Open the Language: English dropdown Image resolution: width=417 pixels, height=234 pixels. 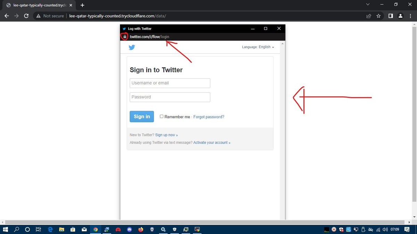(x=258, y=47)
